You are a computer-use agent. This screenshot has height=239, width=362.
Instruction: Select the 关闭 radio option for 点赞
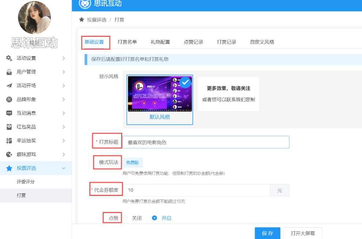[x=125, y=218]
